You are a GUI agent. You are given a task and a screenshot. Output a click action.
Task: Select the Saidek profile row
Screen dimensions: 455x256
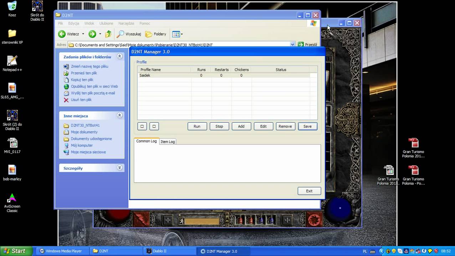click(x=224, y=75)
